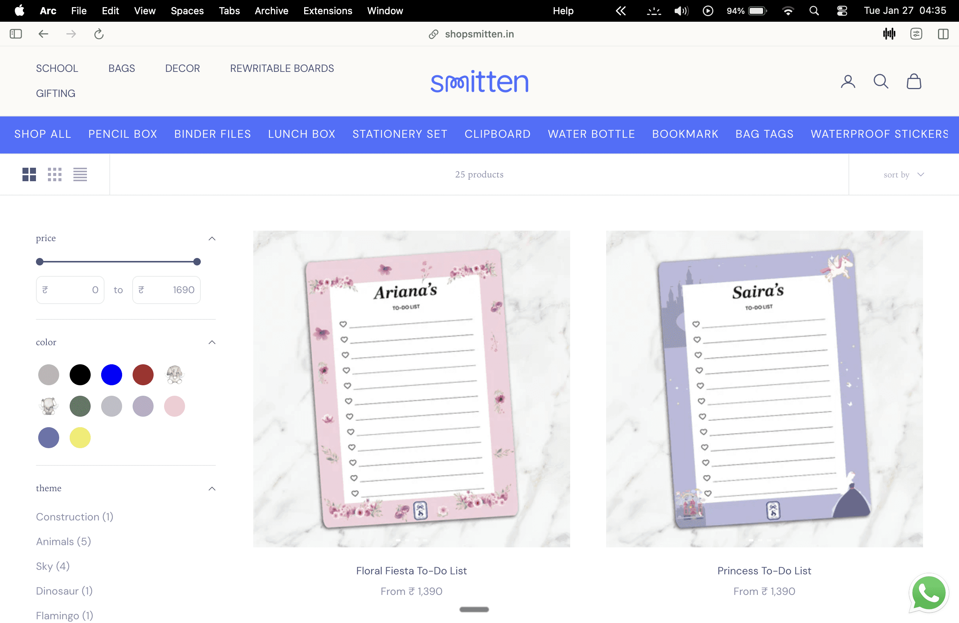Filter by Sky theme
The width and height of the screenshot is (959, 623).
coord(52,566)
